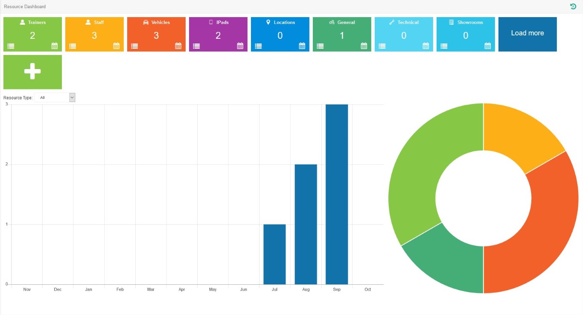Click the Showrooms tile title

click(x=470, y=22)
